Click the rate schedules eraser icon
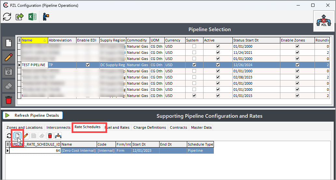The image size is (336, 180). pos(42,136)
